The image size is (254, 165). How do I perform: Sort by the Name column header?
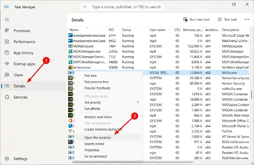74,30
